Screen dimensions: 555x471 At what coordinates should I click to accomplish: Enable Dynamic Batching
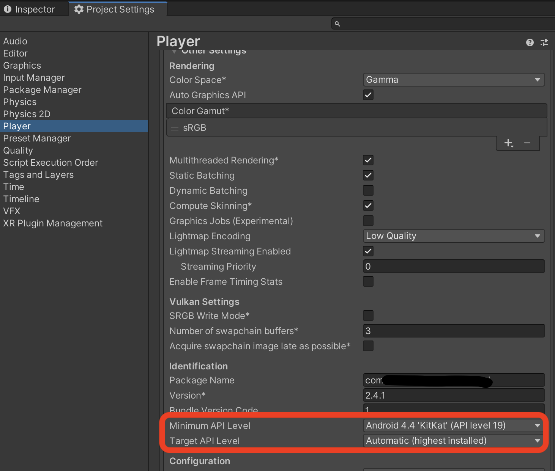(x=368, y=190)
